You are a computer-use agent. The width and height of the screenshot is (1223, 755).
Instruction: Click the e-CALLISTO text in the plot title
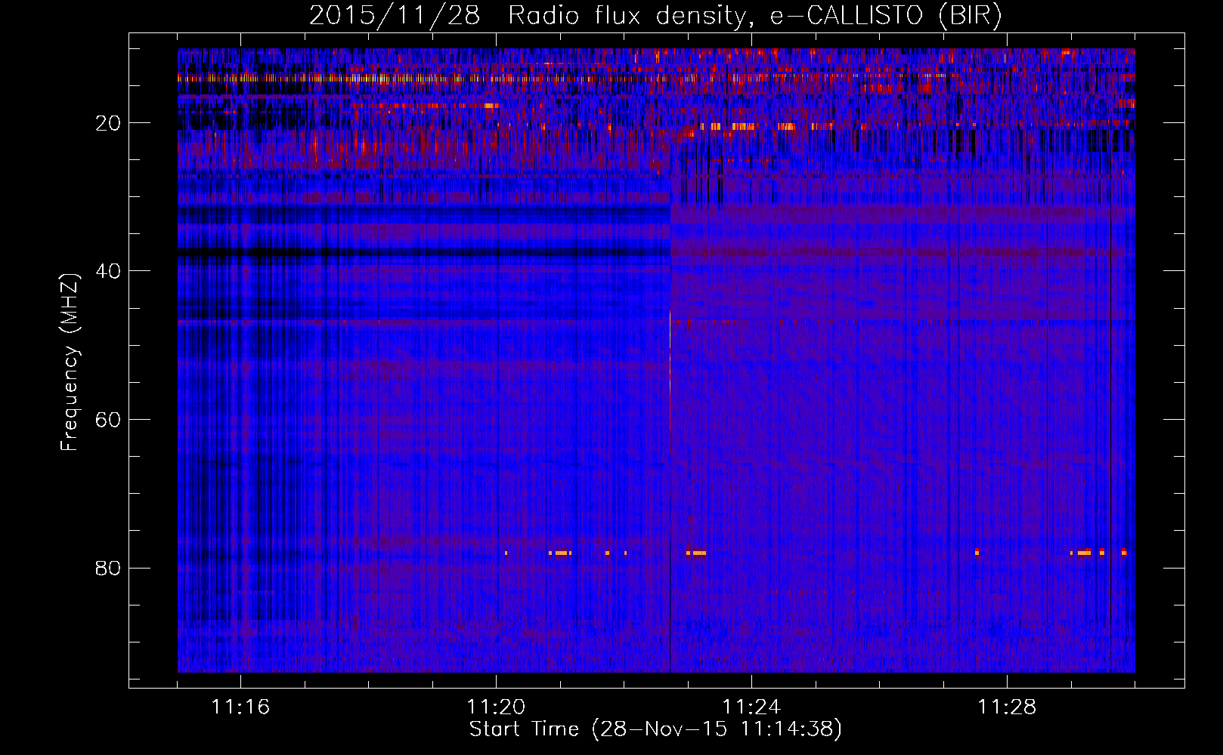pyautogui.click(x=846, y=16)
